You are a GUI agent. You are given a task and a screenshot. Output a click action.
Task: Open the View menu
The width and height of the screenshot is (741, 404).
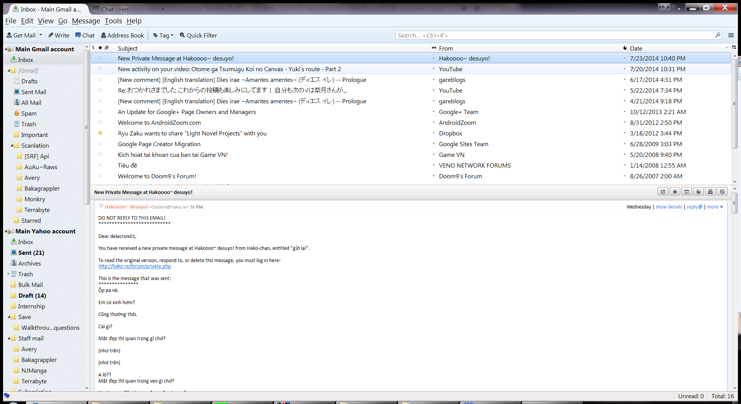[x=46, y=21]
